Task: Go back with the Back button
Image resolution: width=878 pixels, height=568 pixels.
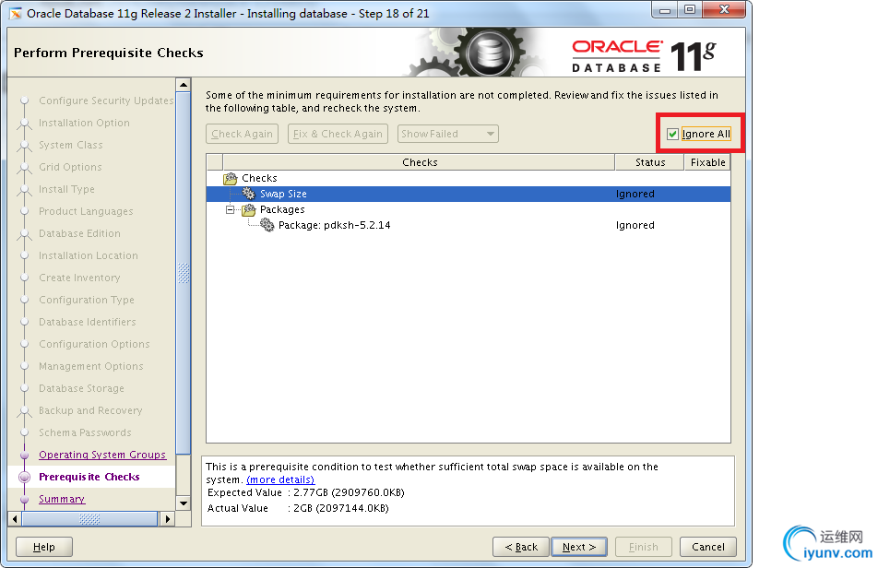Action: click(521, 547)
